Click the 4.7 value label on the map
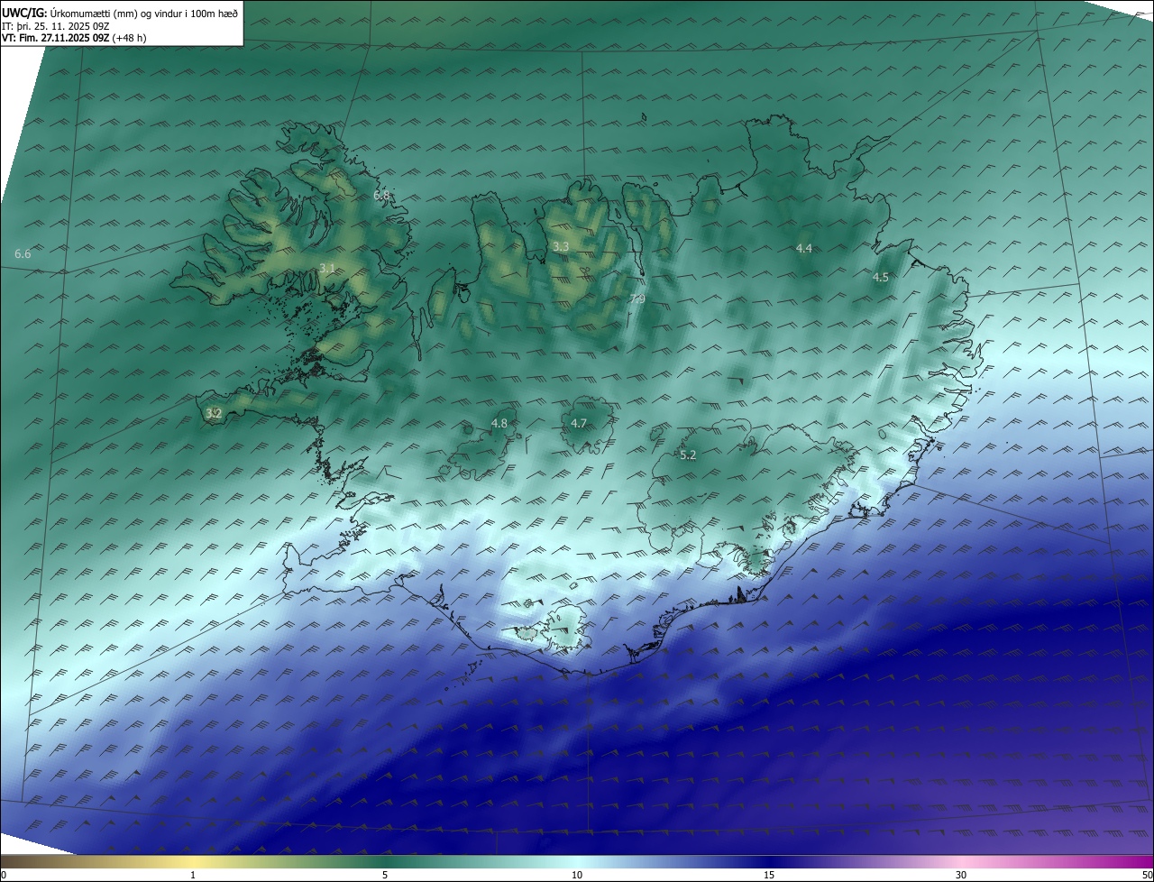This screenshot has width=1154, height=882. coord(579,423)
